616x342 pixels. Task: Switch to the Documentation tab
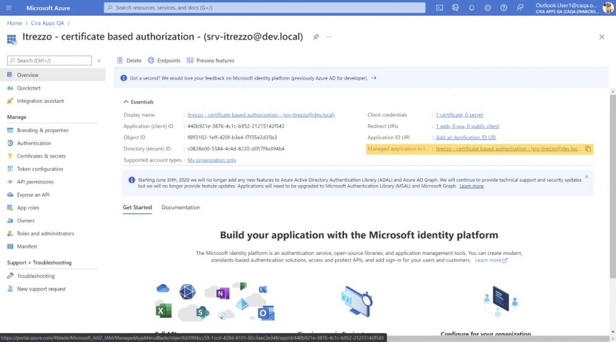click(x=180, y=207)
